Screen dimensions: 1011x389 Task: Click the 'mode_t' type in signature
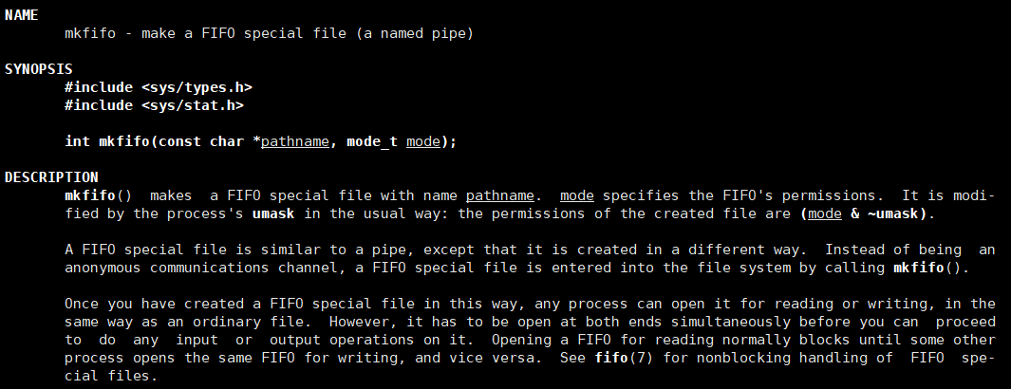(x=372, y=141)
